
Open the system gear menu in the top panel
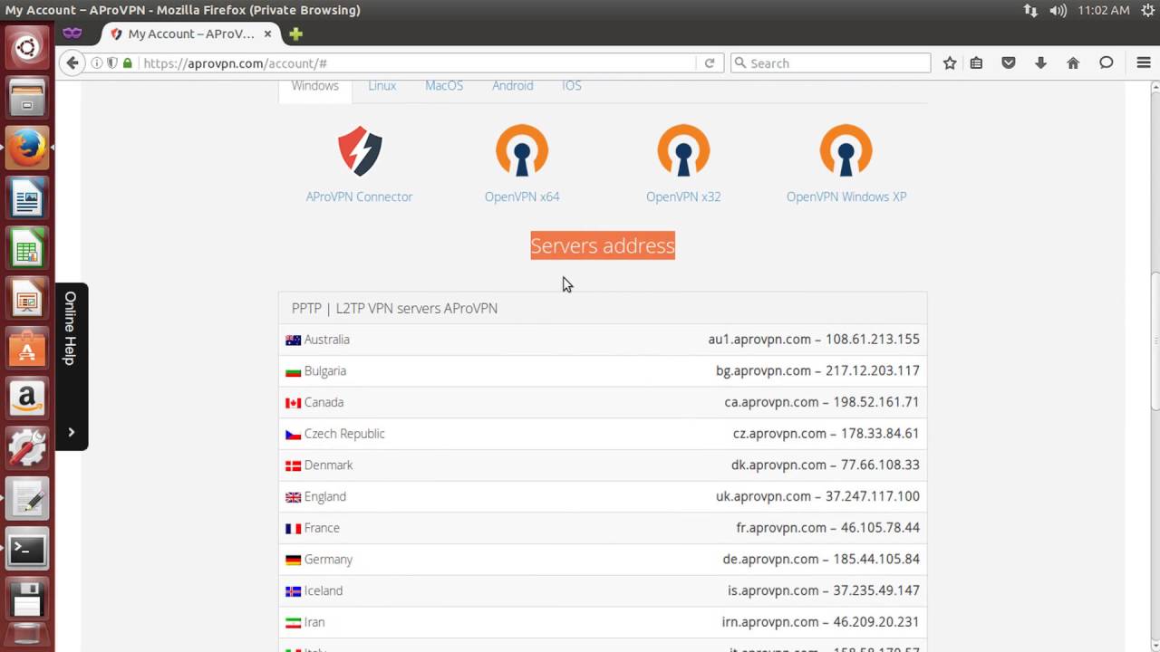pos(1147,10)
